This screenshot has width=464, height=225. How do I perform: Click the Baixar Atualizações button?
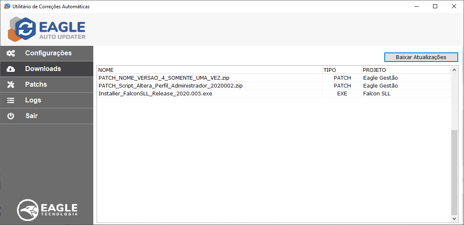[421, 57]
